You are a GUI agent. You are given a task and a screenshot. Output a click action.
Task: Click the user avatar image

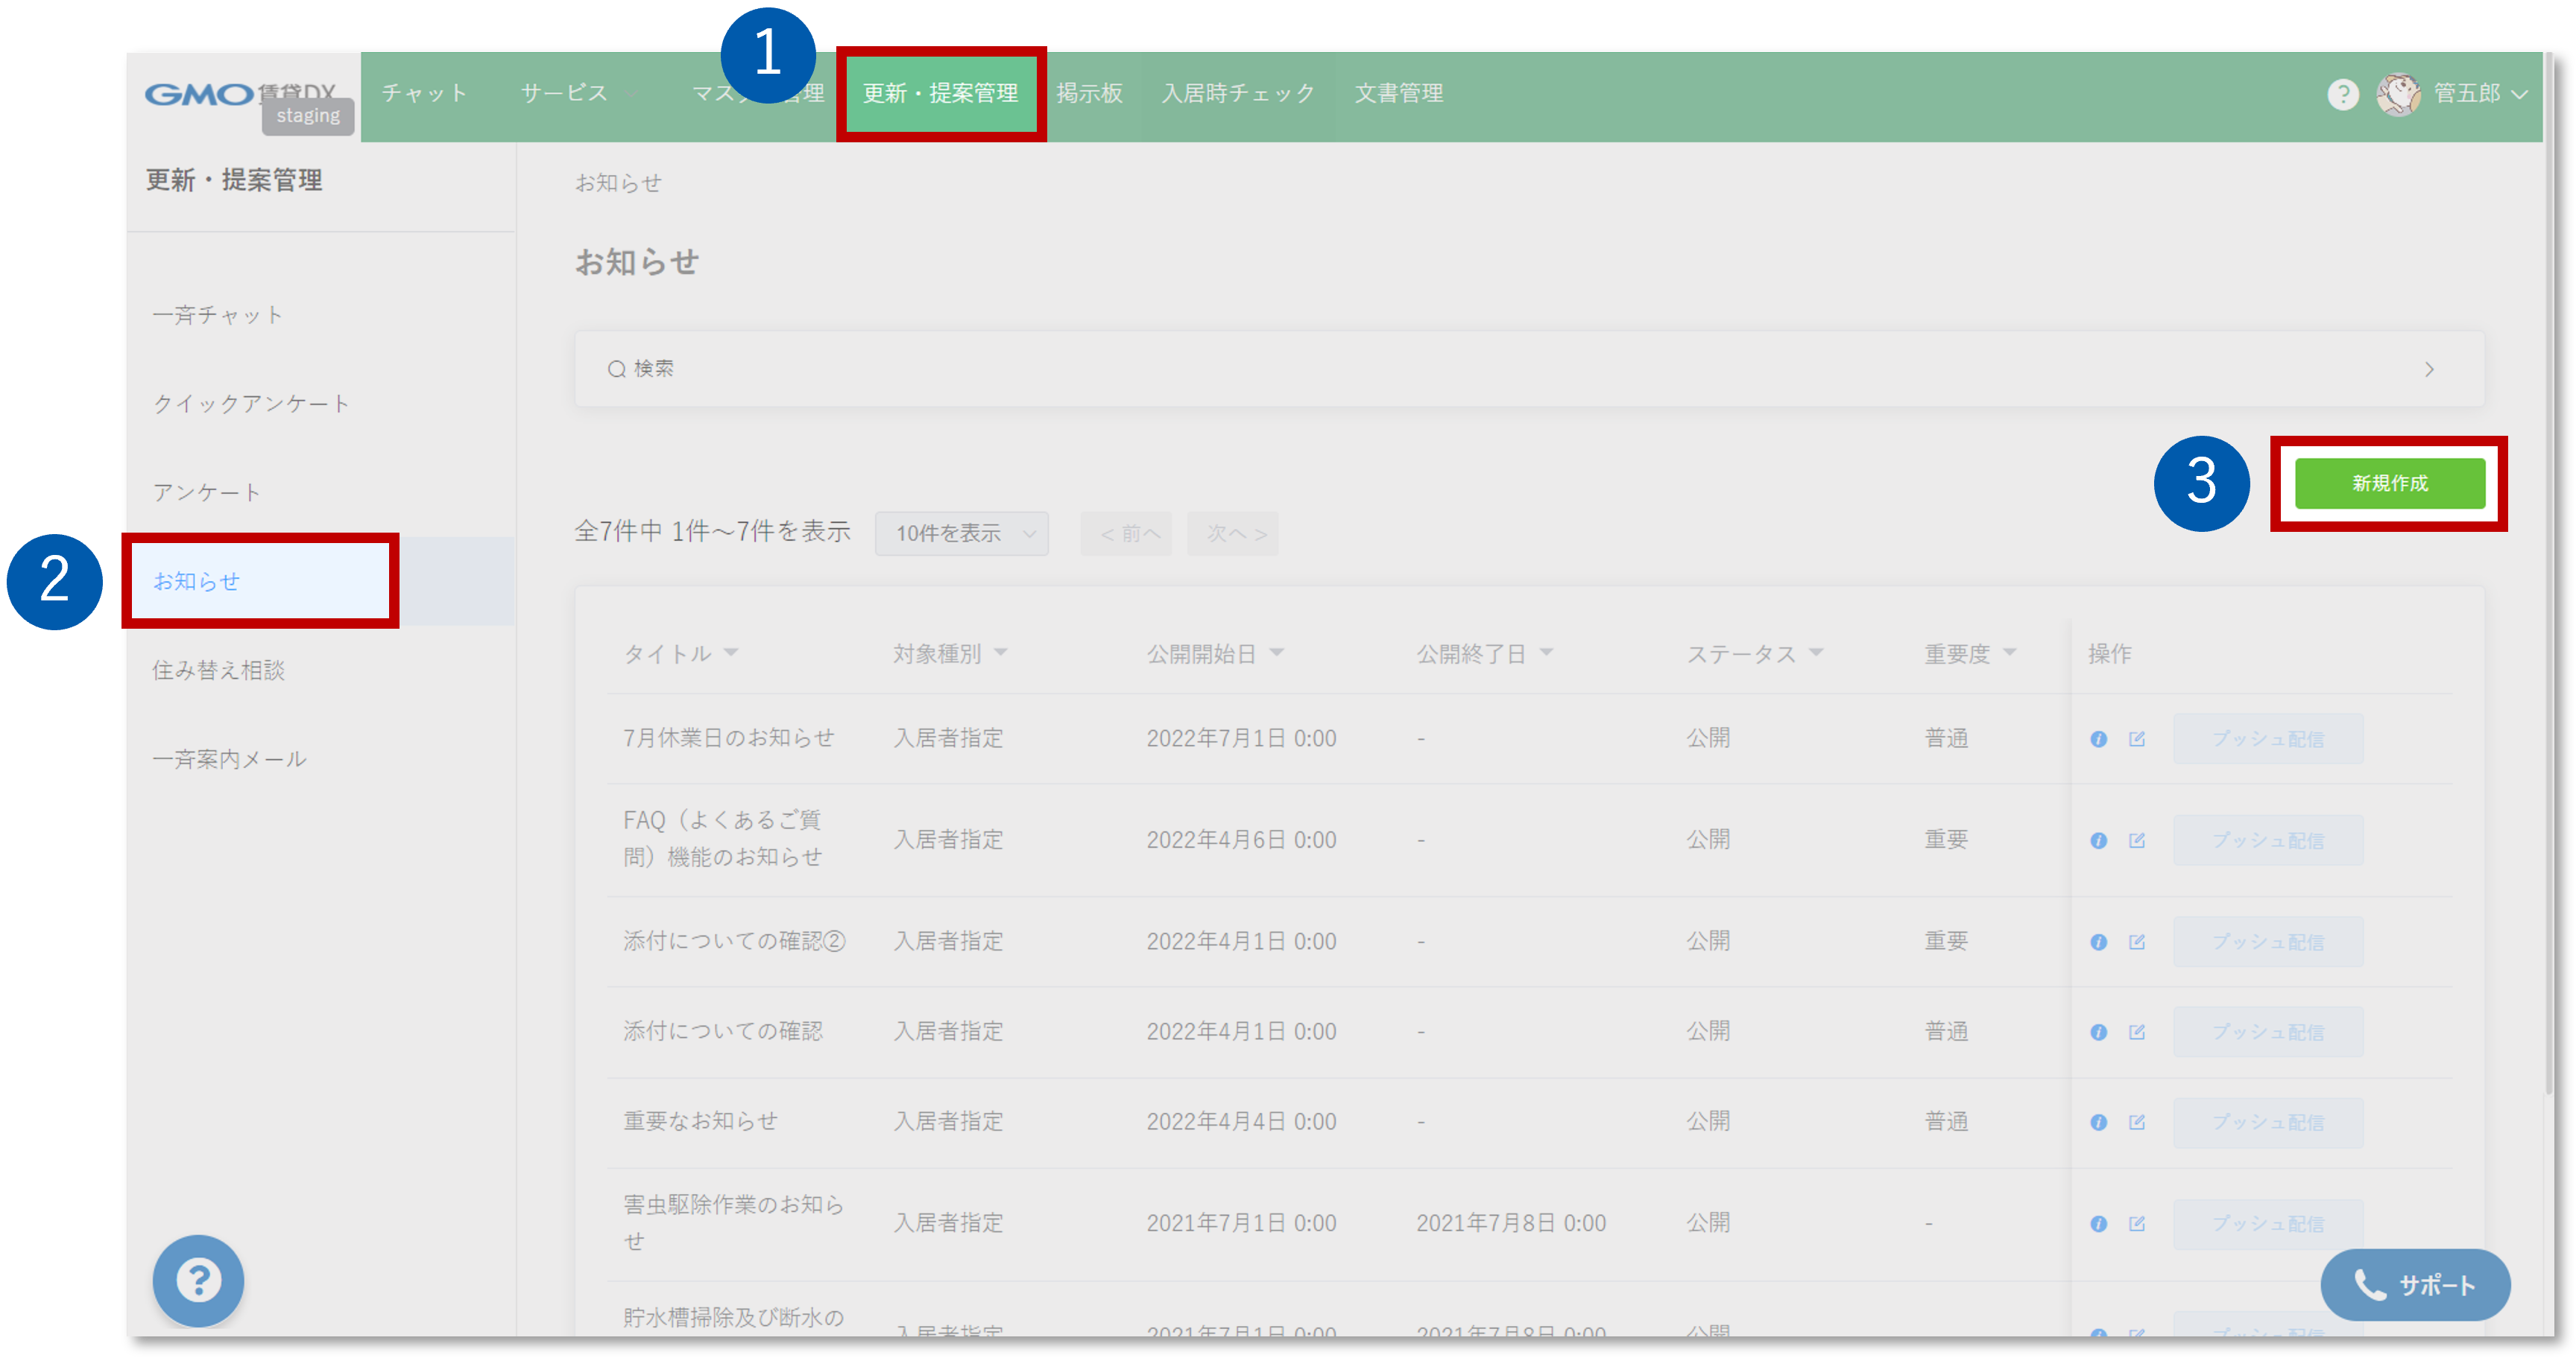click(x=2398, y=94)
